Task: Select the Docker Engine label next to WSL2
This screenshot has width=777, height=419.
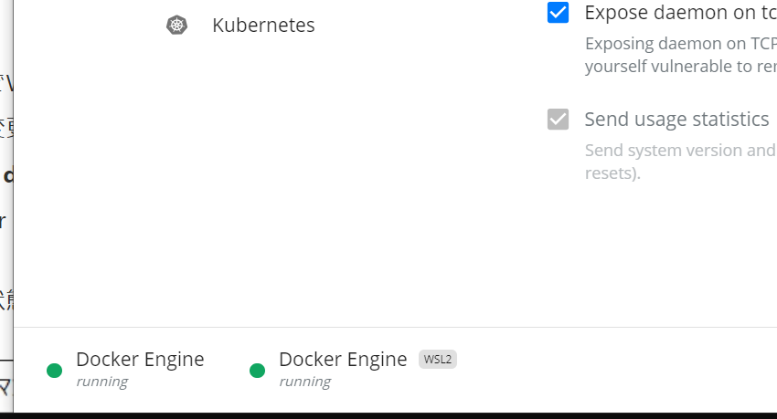Action: click(x=343, y=359)
